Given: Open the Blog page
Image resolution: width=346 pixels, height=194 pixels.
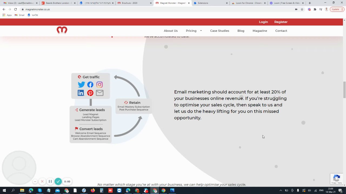Looking at the screenshot, I should click(241, 31).
